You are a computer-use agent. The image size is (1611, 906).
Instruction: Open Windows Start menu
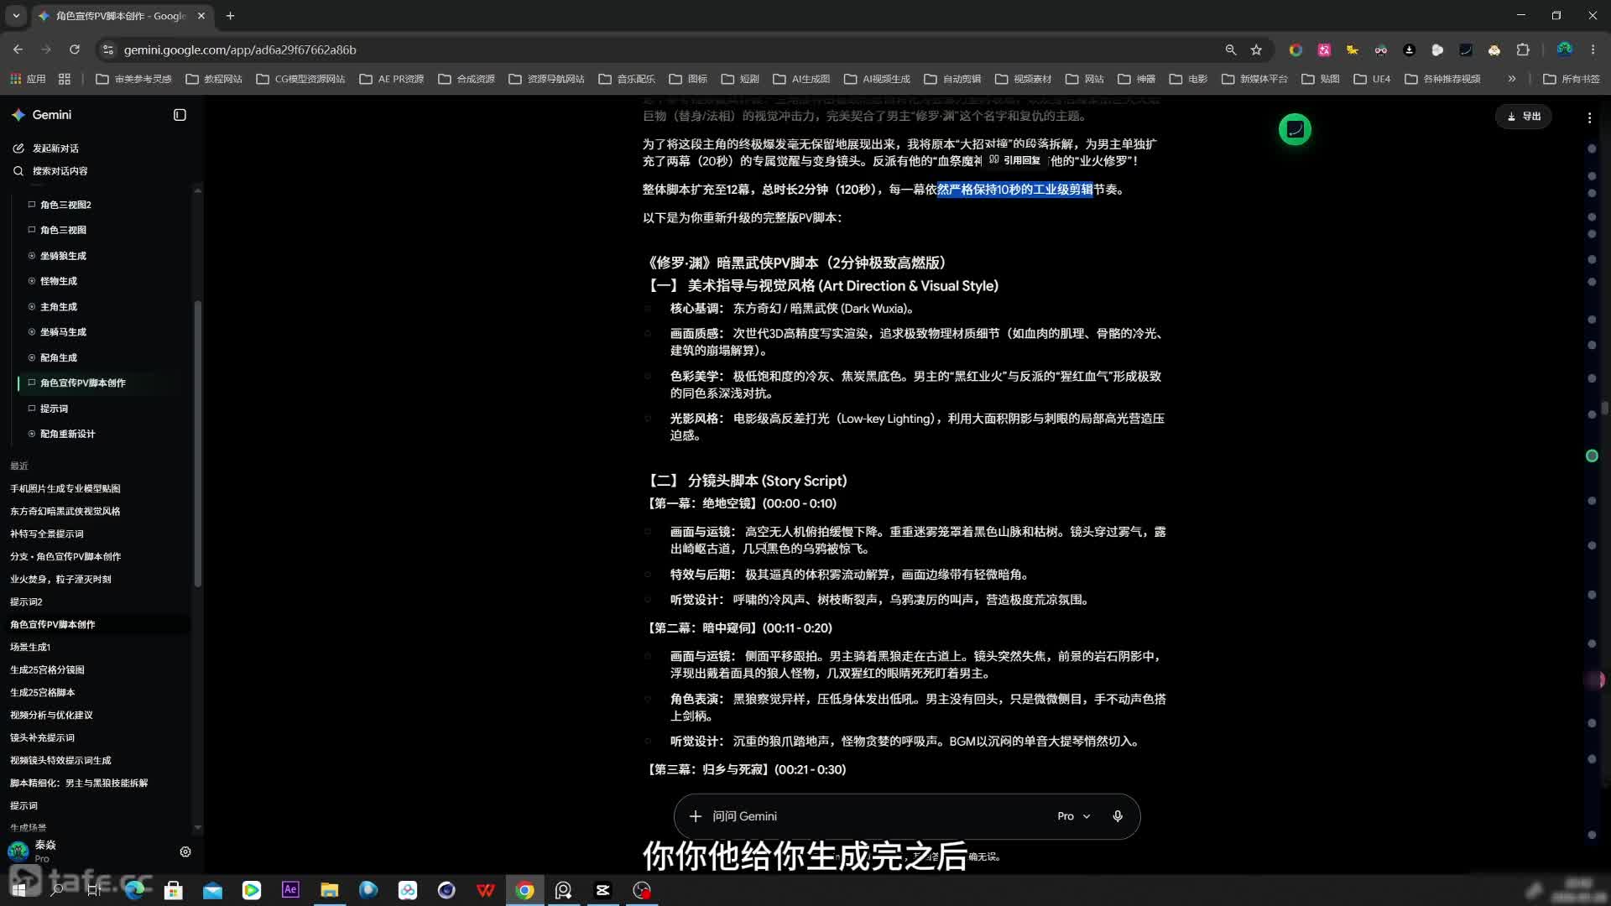point(18,890)
